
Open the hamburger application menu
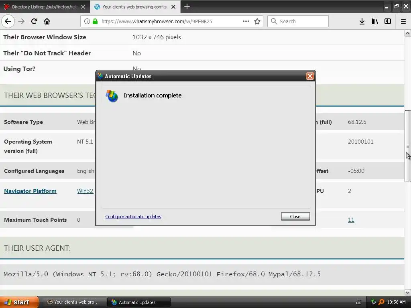(403, 21)
